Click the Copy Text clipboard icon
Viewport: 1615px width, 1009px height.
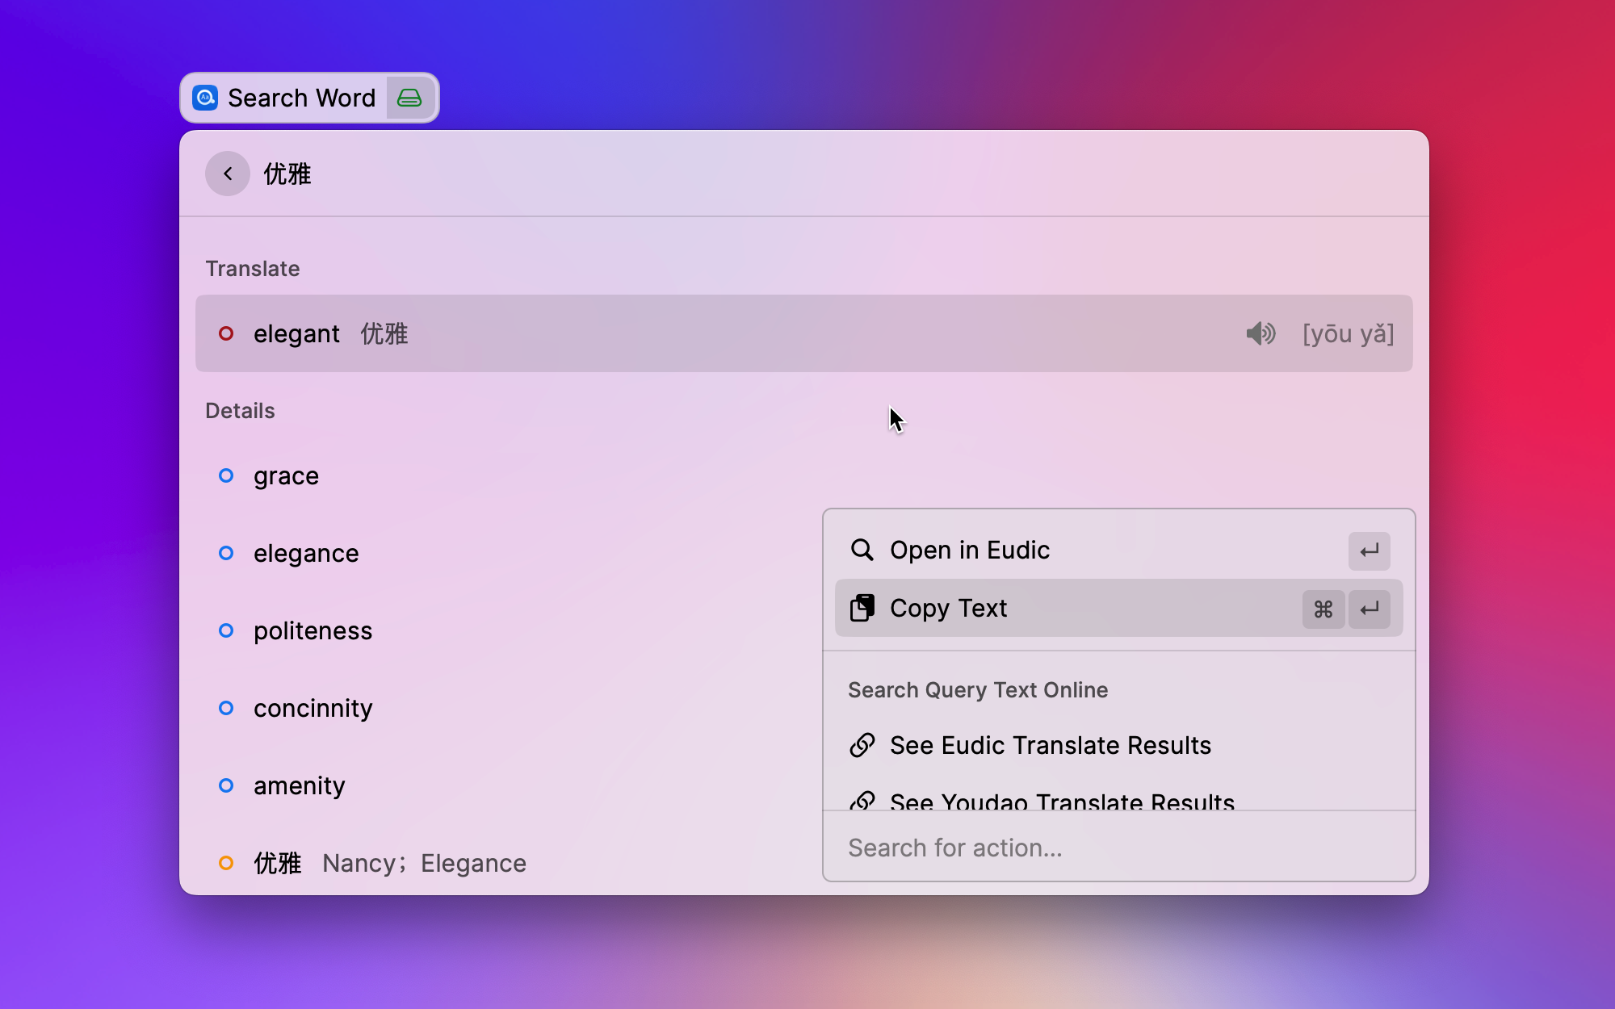tap(862, 608)
